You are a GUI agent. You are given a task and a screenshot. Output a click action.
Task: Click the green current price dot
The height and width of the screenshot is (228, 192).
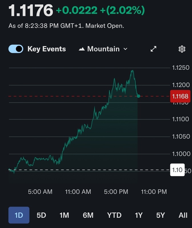(x=139, y=96)
